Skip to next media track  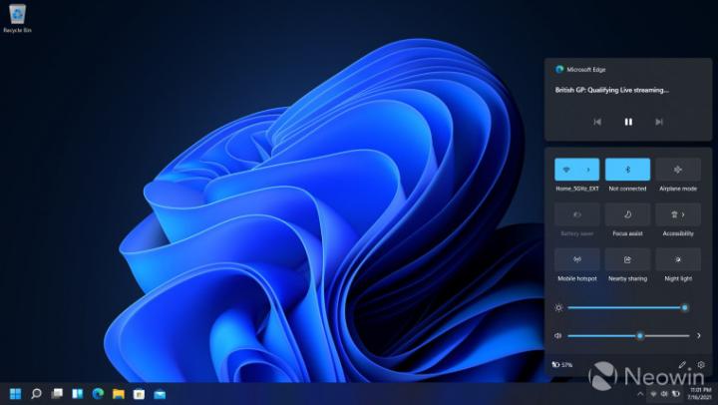click(x=659, y=122)
